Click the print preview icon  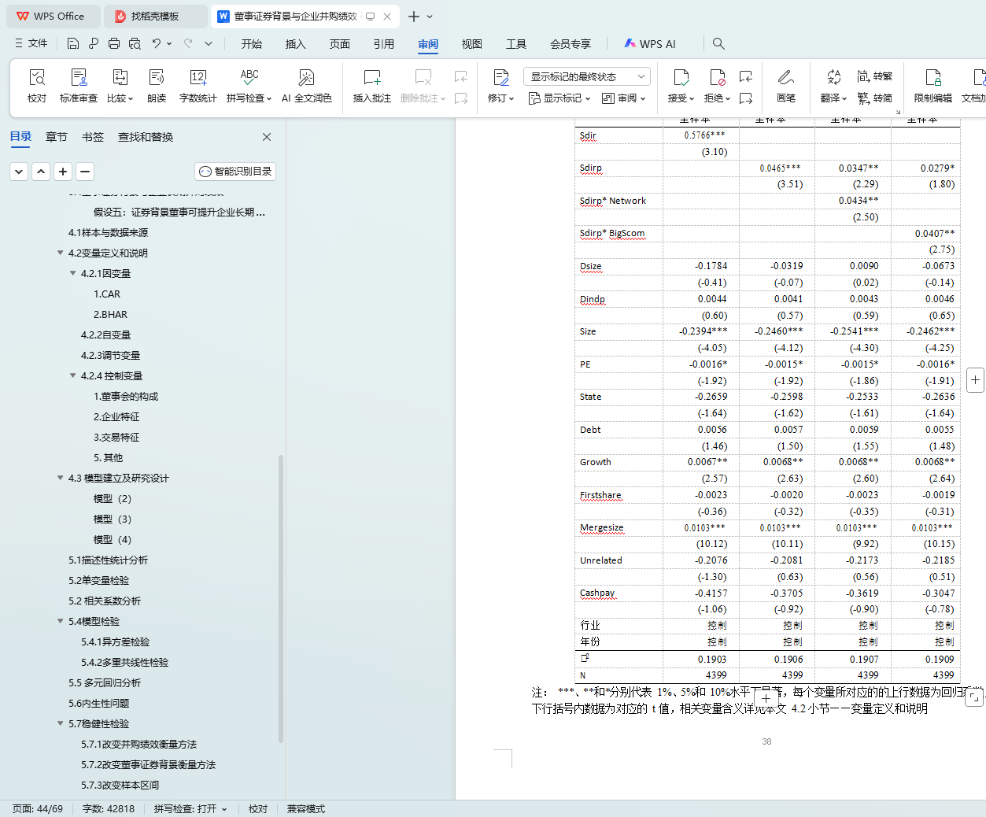point(135,43)
